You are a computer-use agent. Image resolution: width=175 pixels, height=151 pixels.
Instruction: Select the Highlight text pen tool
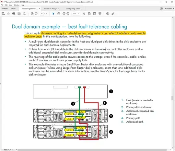[113, 14]
